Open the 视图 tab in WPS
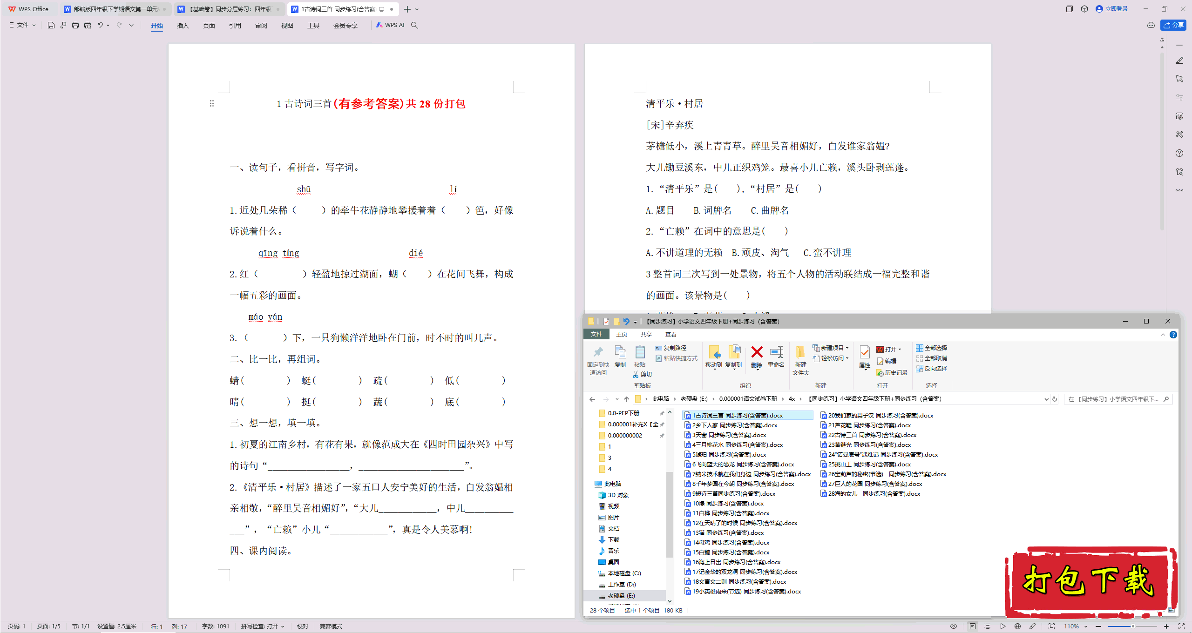 [287, 26]
